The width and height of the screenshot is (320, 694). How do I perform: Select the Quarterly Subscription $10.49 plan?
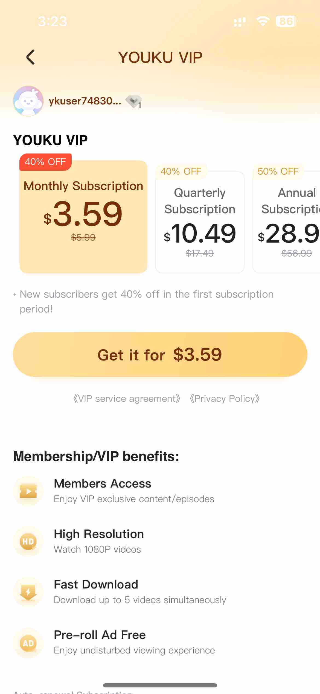pos(200,222)
